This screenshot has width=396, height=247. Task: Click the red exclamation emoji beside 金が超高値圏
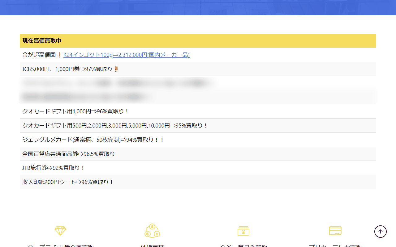(x=59, y=55)
